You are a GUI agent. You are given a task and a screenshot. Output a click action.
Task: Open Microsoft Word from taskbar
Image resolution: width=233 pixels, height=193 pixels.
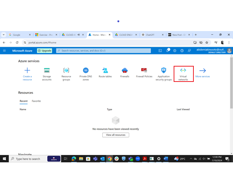click(166, 159)
